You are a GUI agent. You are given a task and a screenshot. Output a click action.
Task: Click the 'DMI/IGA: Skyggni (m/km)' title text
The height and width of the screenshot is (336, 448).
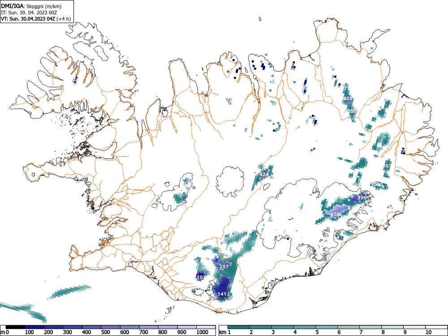pos(31,6)
